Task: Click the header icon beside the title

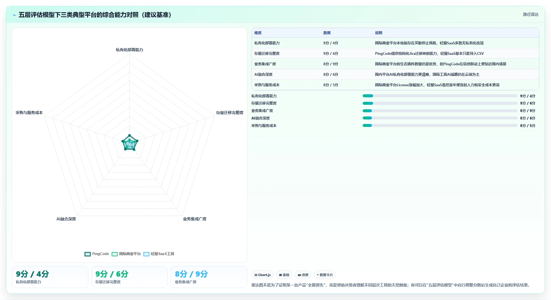Action: (x=14, y=15)
